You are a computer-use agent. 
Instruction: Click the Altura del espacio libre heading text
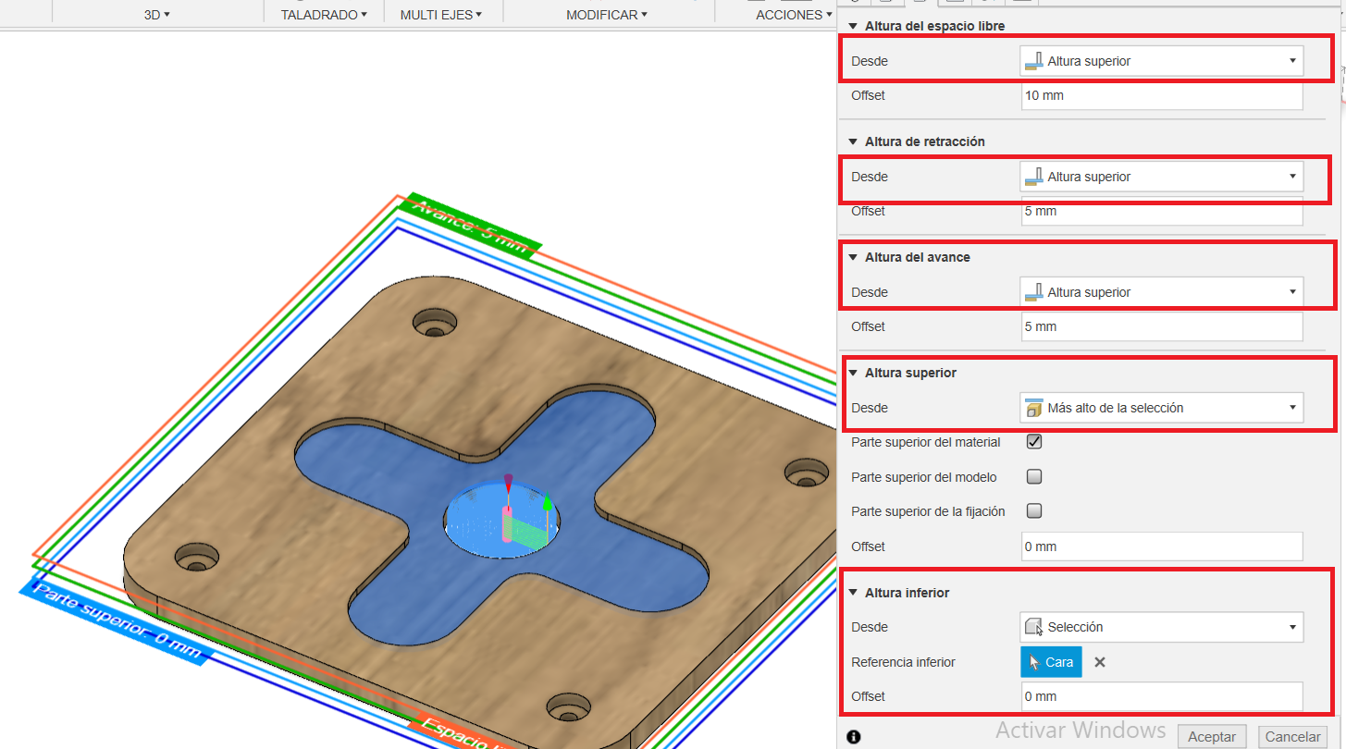(x=934, y=26)
